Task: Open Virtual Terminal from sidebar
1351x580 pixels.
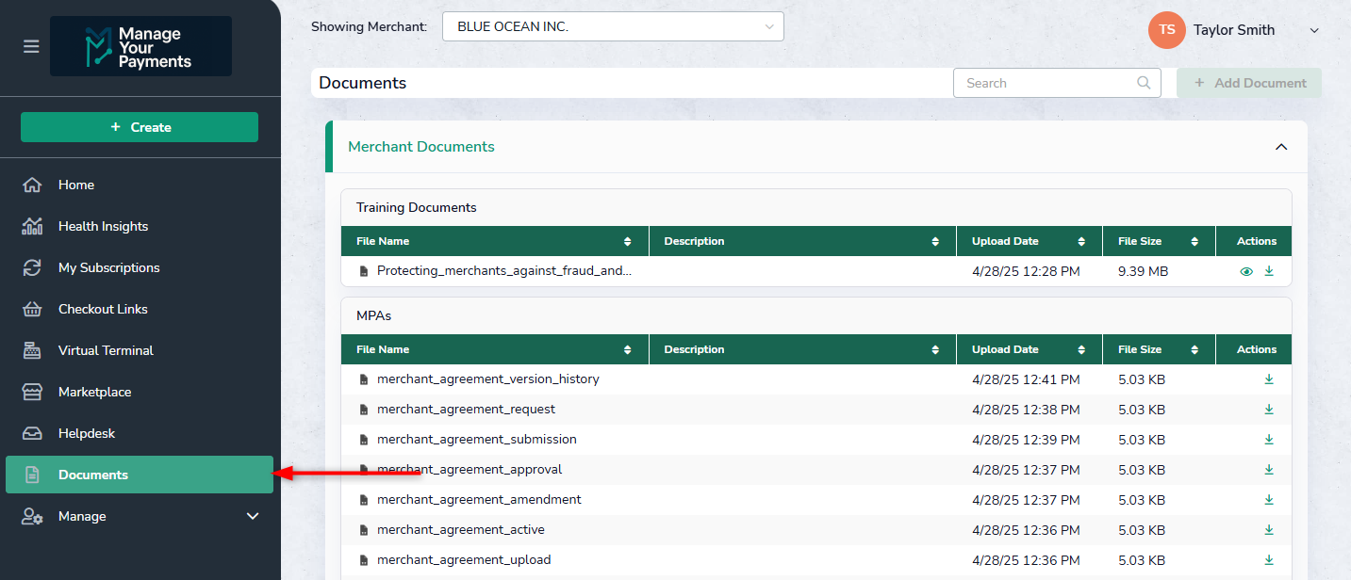Action: [106, 350]
